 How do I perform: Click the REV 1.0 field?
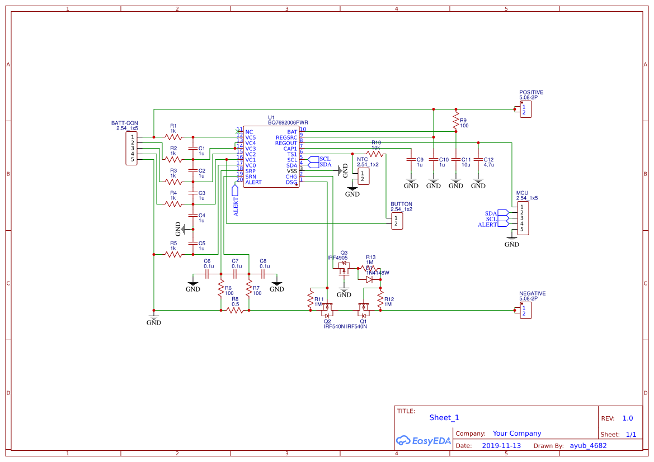627,418
